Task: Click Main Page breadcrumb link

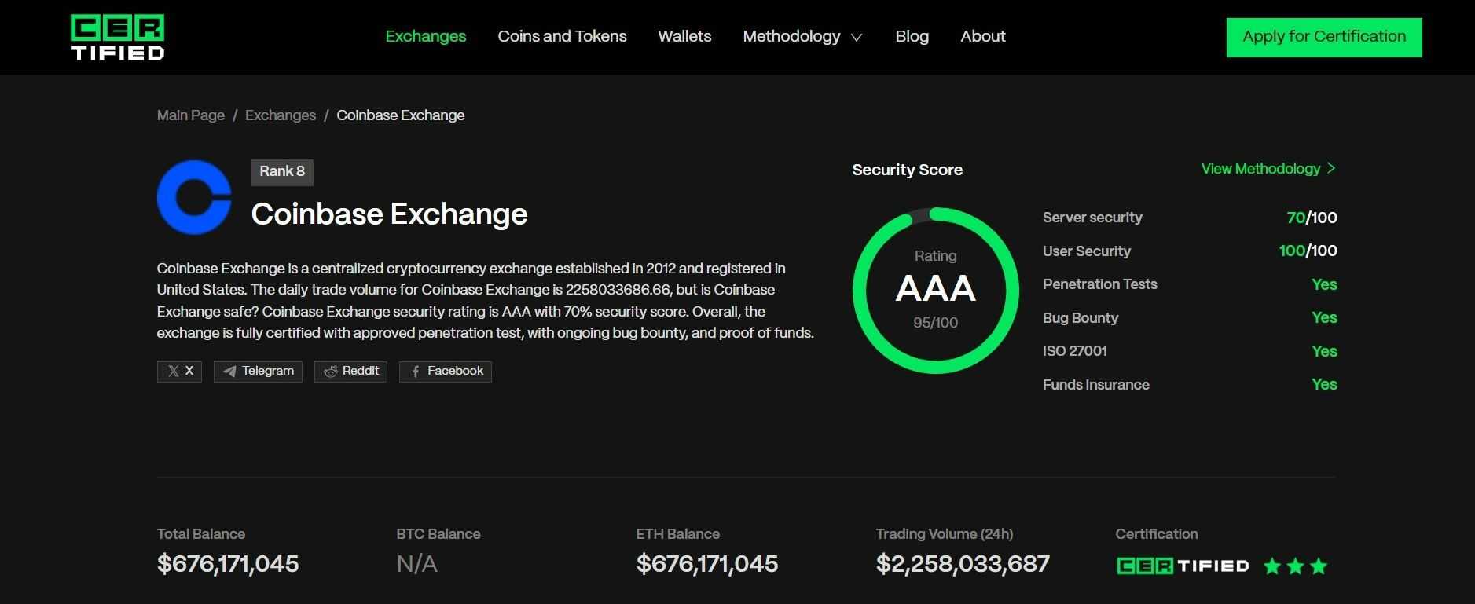Action: coord(191,115)
